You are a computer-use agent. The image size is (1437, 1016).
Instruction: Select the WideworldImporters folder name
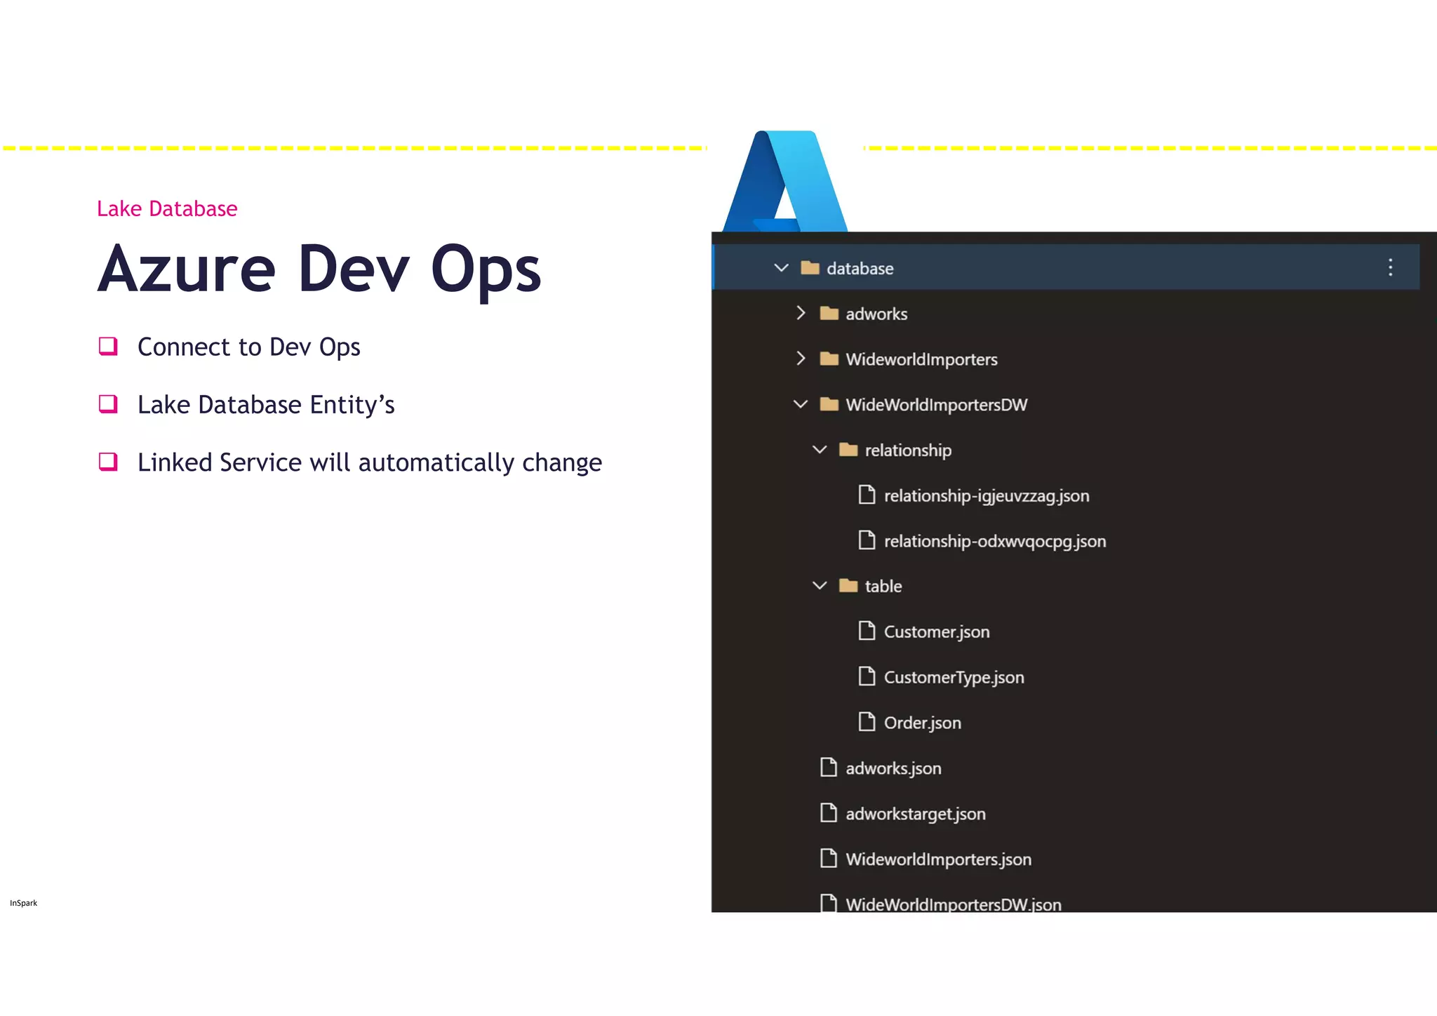(921, 359)
